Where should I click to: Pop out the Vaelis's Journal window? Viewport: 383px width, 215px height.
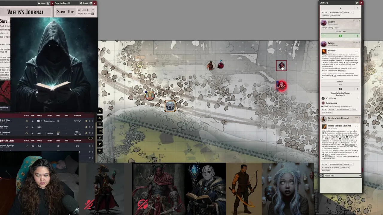(48, 3)
